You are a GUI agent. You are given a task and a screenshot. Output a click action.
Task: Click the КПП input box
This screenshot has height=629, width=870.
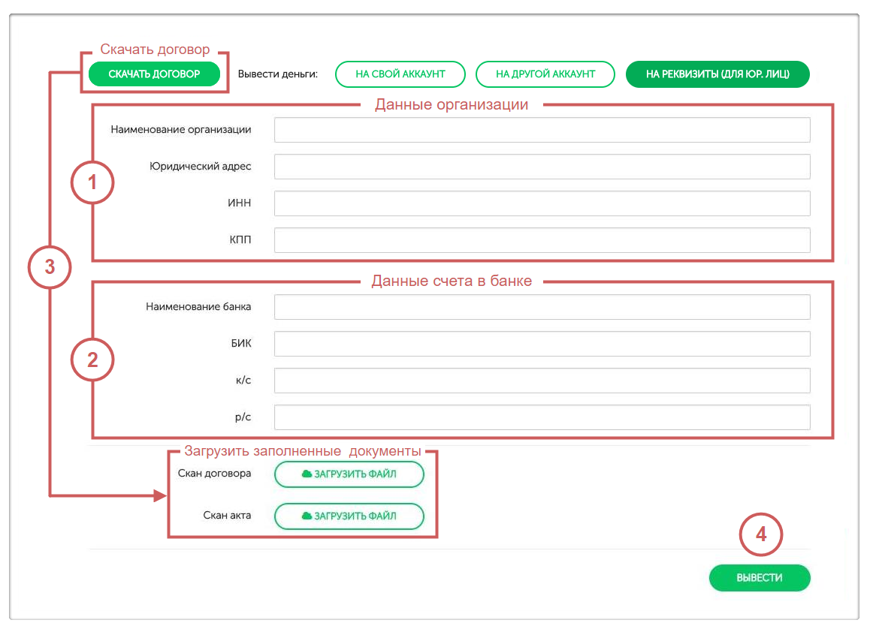click(x=542, y=240)
